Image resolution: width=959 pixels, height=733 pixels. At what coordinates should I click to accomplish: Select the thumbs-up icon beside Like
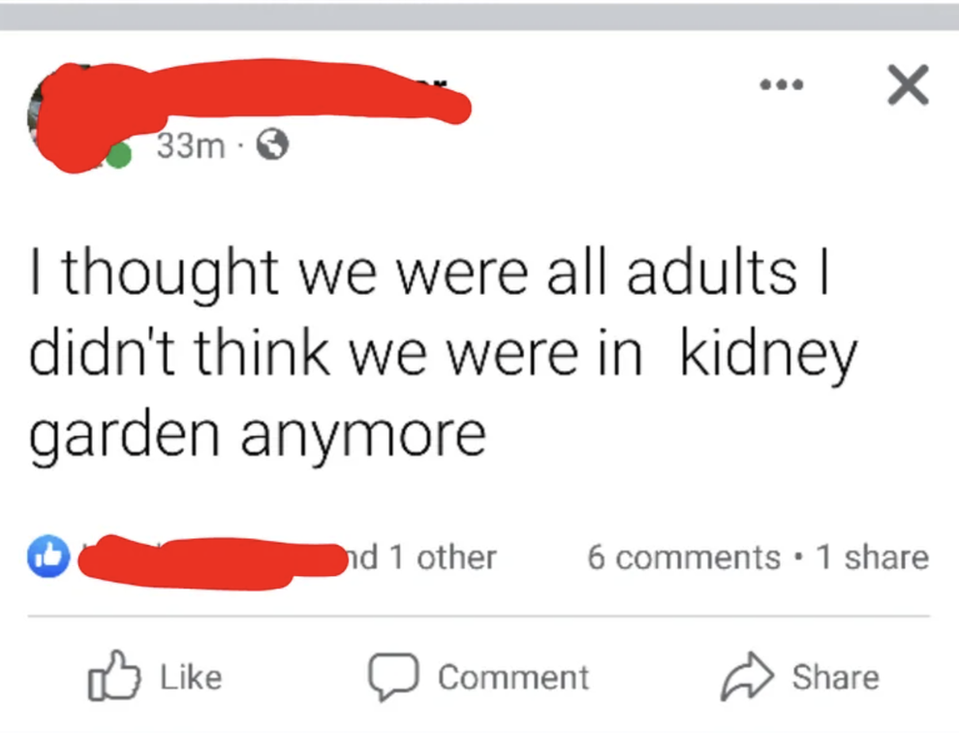coord(113,677)
